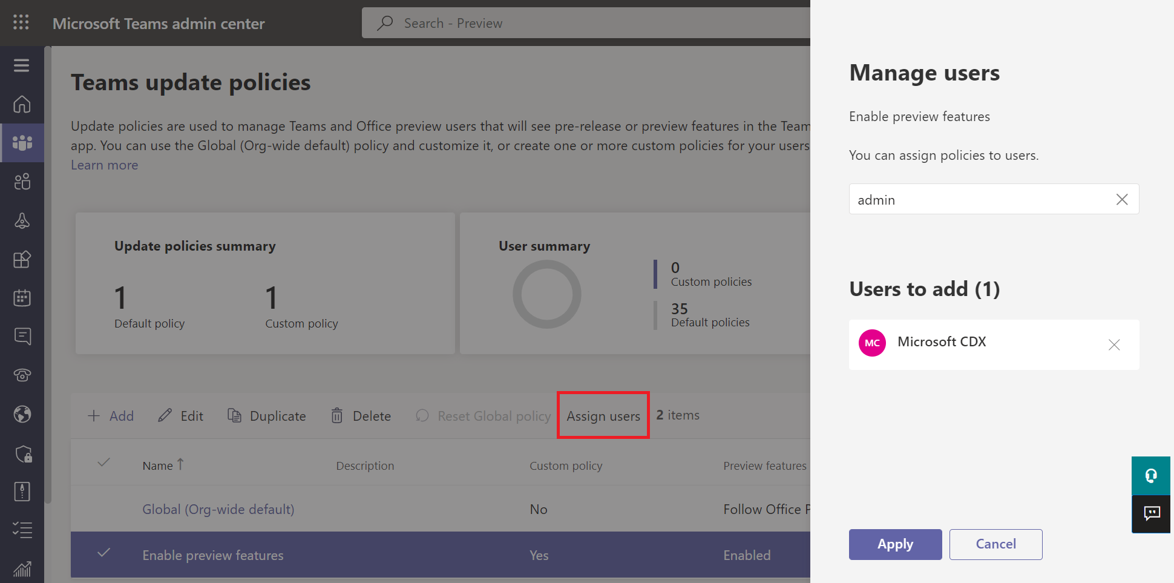Image resolution: width=1174 pixels, height=583 pixels.
Task: Click the No cell in the Global row
Action: 539,509
